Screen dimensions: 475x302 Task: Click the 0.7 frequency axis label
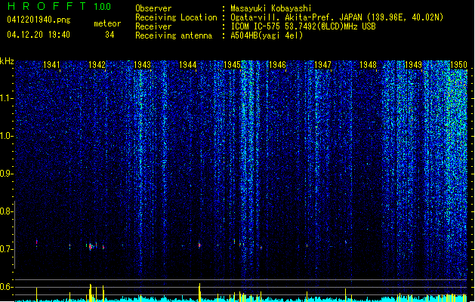[6, 249]
